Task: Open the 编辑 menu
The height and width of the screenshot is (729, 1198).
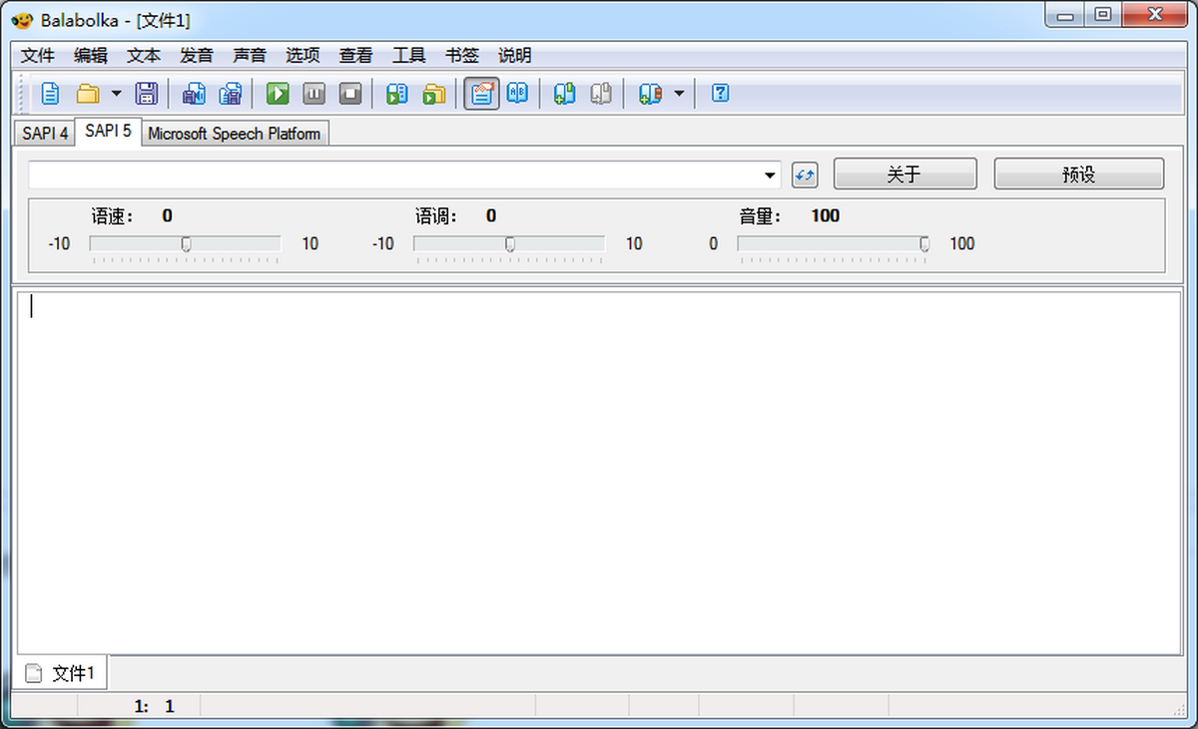Action: (x=91, y=56)
